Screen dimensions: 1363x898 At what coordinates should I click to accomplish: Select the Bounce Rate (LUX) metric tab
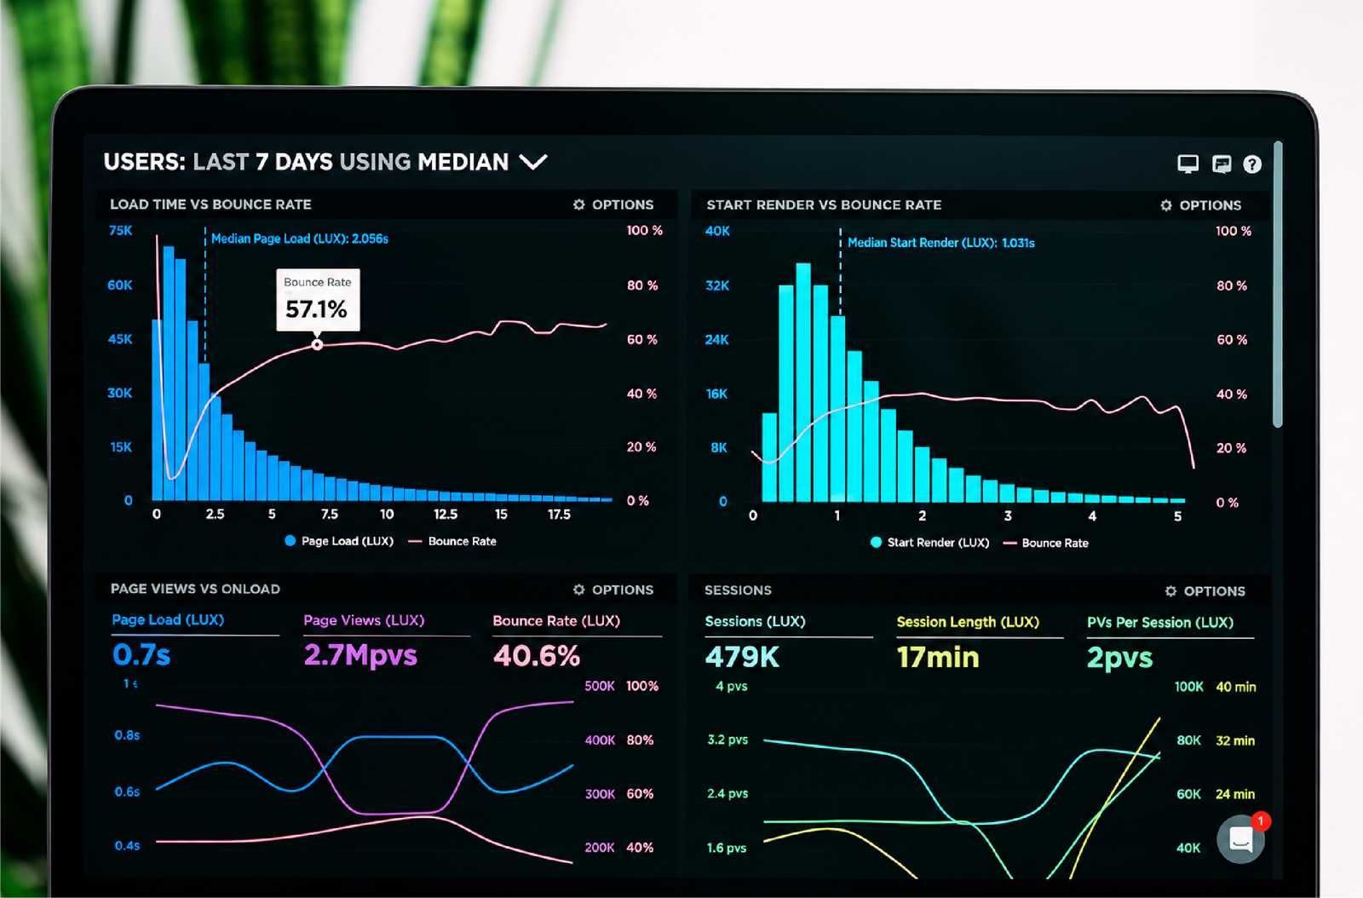(556, 621)
